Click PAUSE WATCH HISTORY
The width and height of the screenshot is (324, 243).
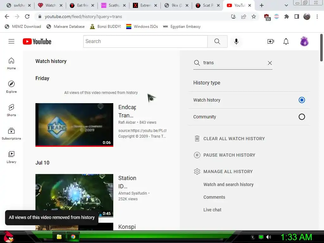(225, 155)
